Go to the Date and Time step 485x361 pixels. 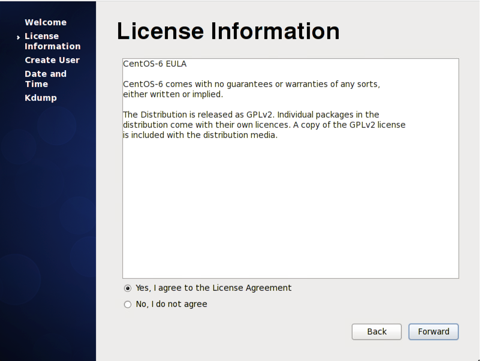(x=46, y=79)
